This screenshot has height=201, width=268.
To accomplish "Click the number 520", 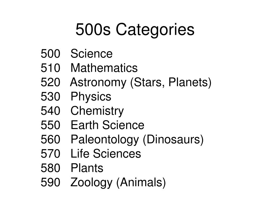I will pos(51,82).
